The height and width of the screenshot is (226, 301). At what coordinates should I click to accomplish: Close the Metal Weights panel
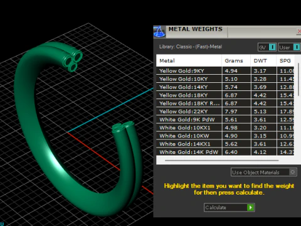coord(299,31)
